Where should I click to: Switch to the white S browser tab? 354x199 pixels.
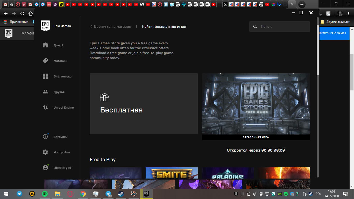click(x=225, y=4)
